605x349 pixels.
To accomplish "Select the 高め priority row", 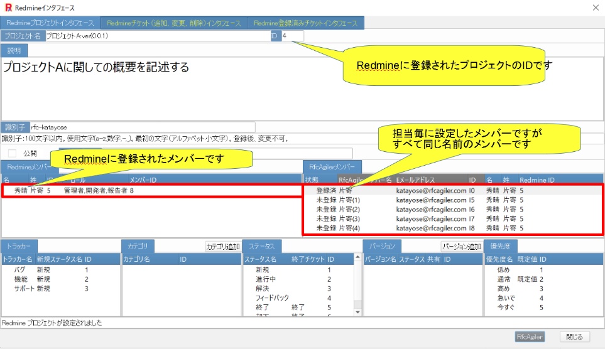I will coord(544,289).
